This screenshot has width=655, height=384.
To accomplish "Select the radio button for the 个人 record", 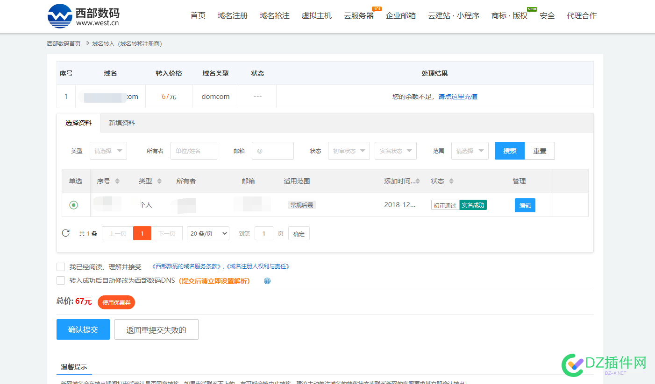I will tap(74, 205).
